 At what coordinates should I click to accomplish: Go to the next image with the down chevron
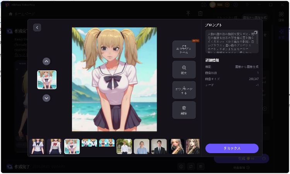[x=46, y=98]
